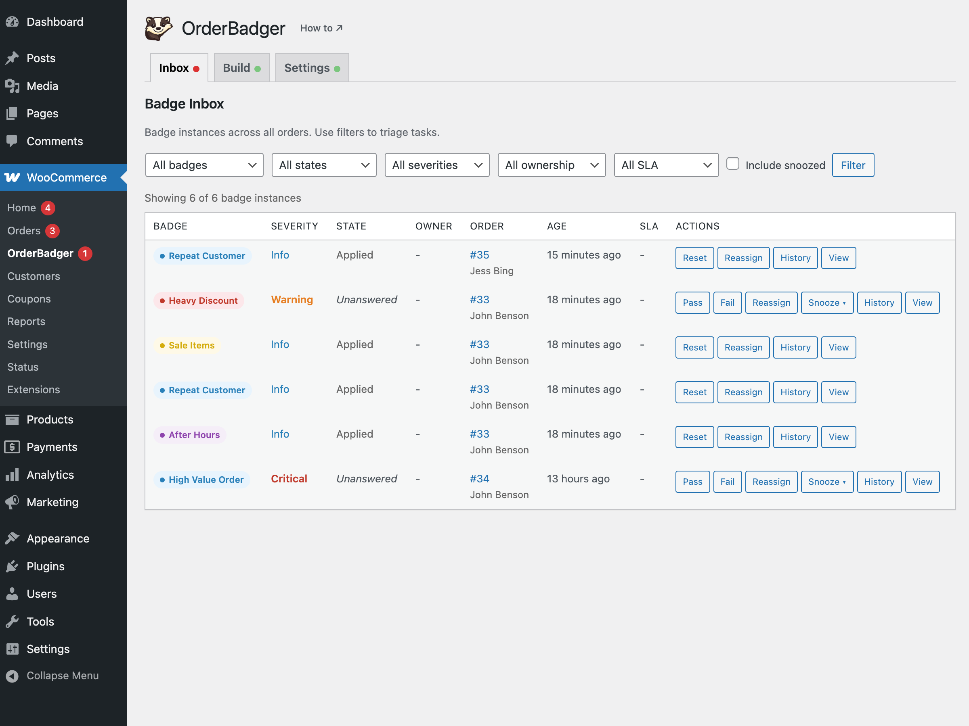The height and width of the screenshot is (726, 969).
Task: Click the Dashboard gauge icon
Action: tap(12, 22)
